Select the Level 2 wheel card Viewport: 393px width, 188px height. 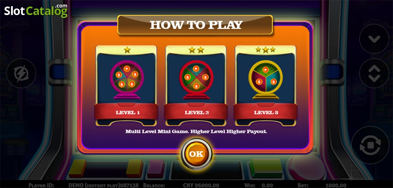[196, 86]
